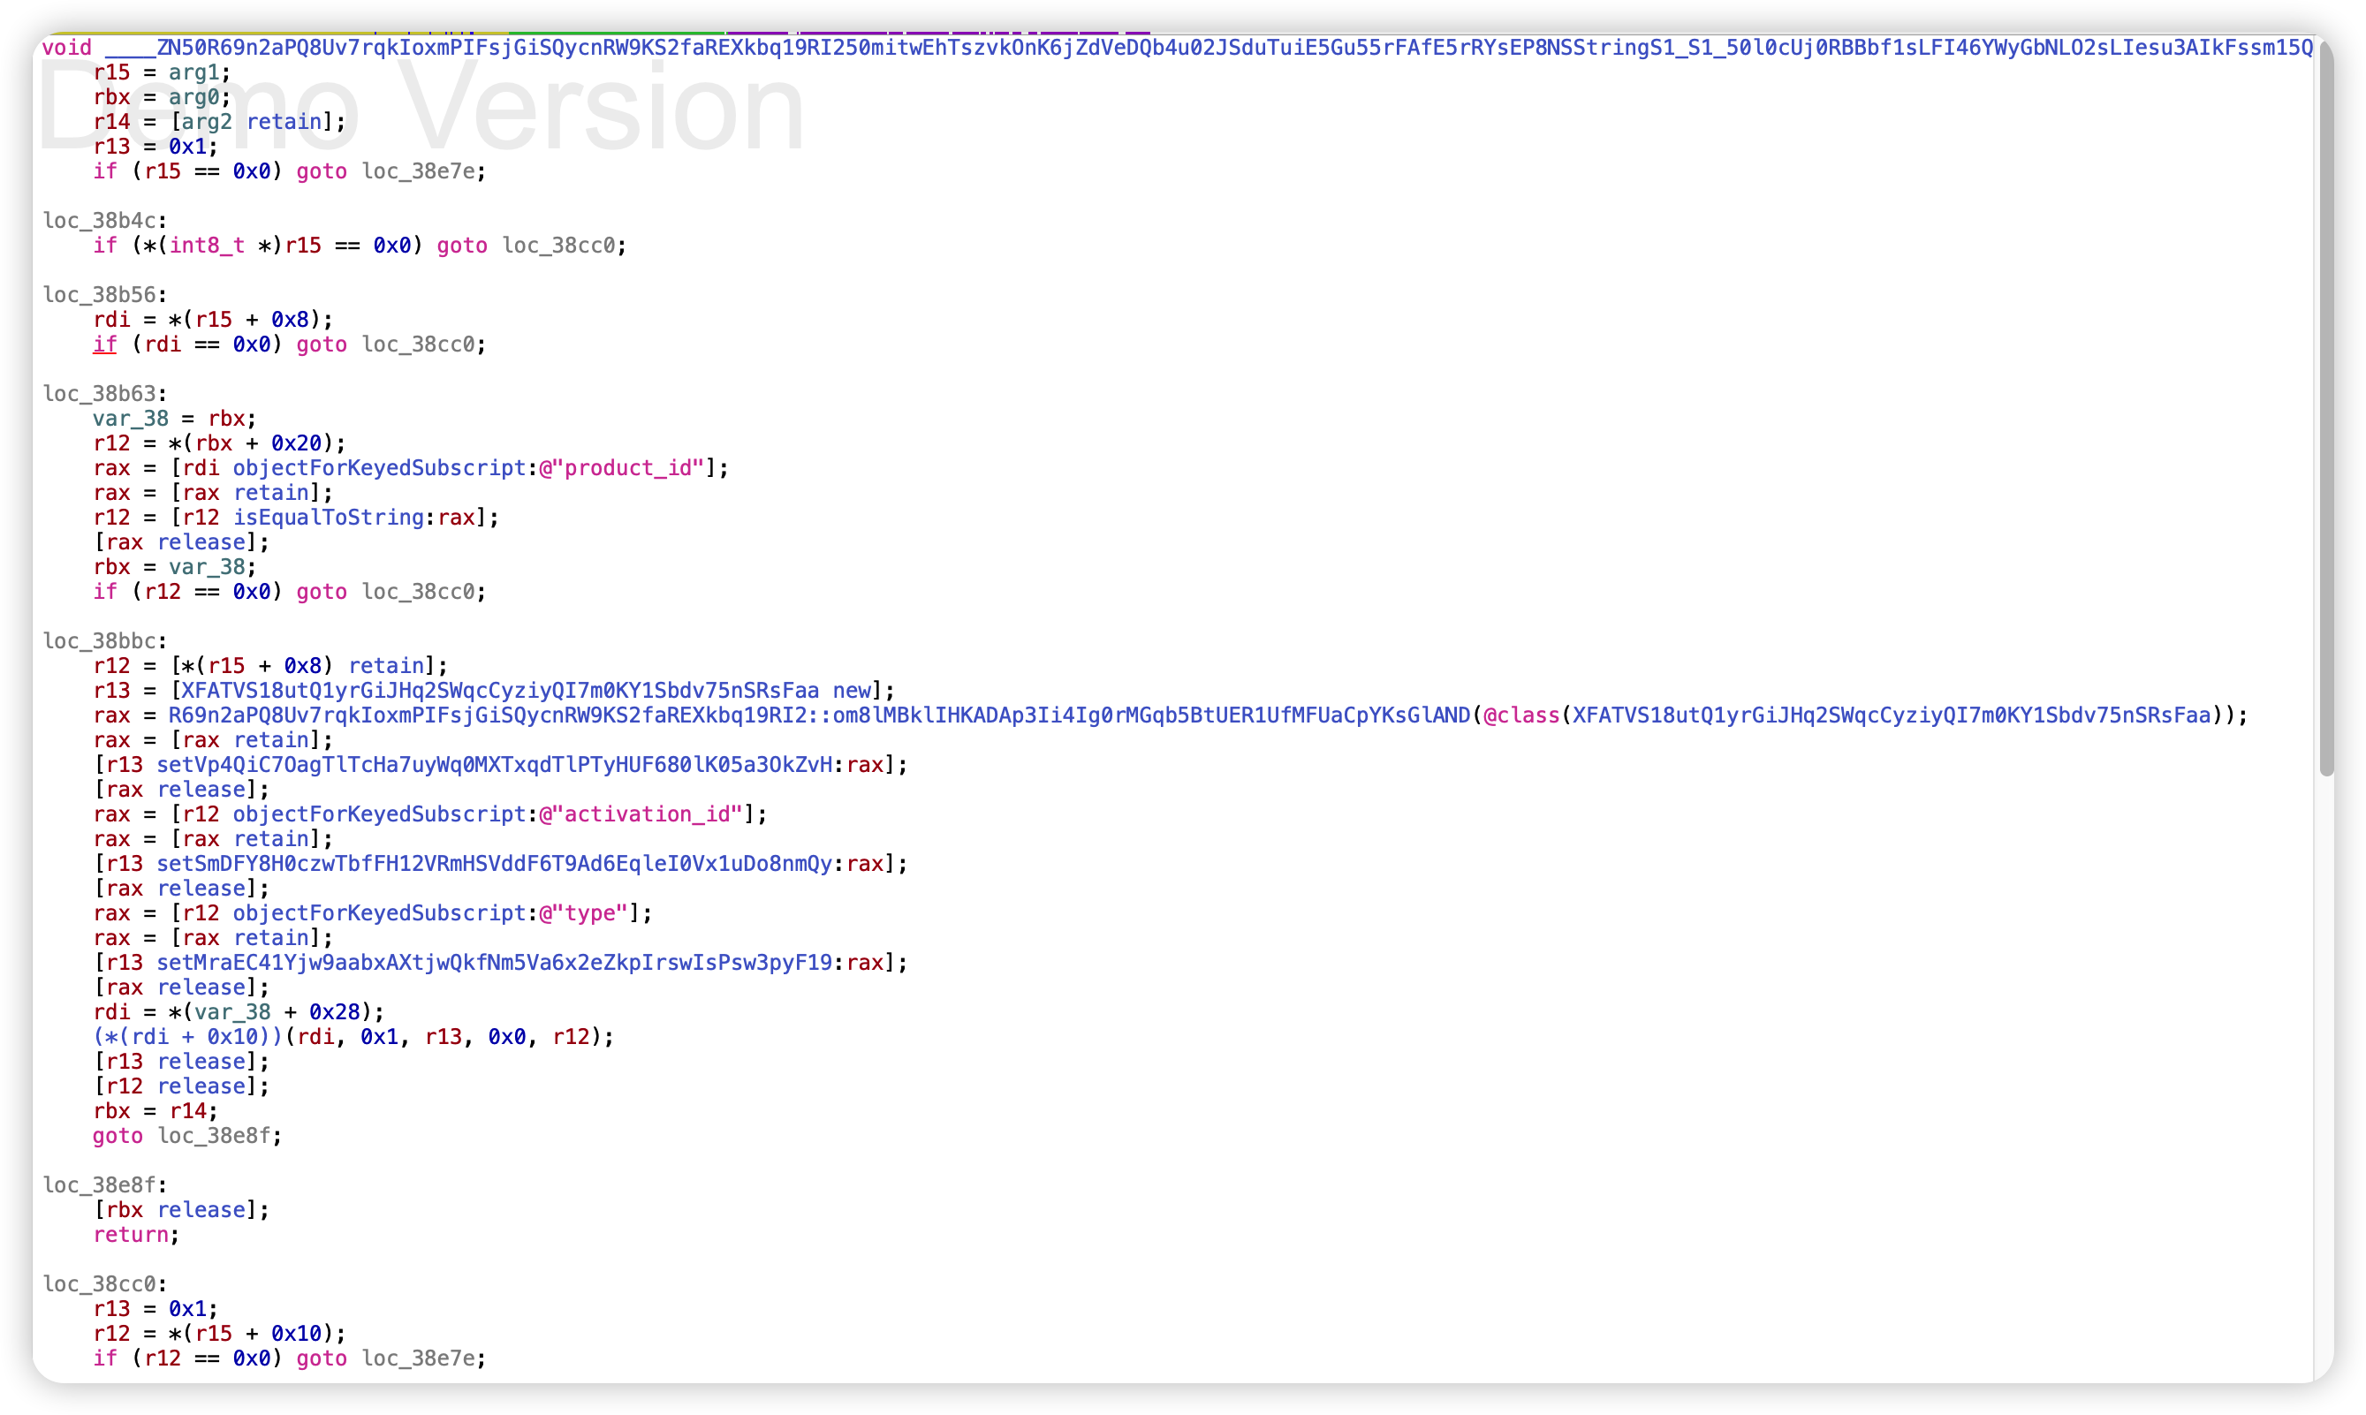Click the @"activation_id" string literal
The height and width of the screenshot is (1415, 2366).
[640, 814]
